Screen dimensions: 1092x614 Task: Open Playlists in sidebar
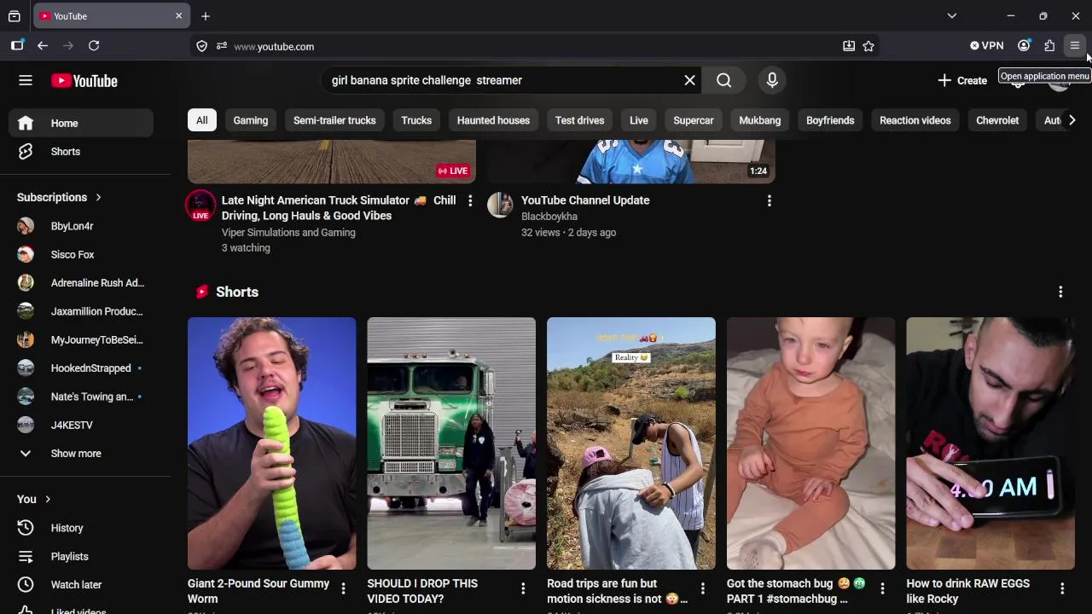coord(81,556)
